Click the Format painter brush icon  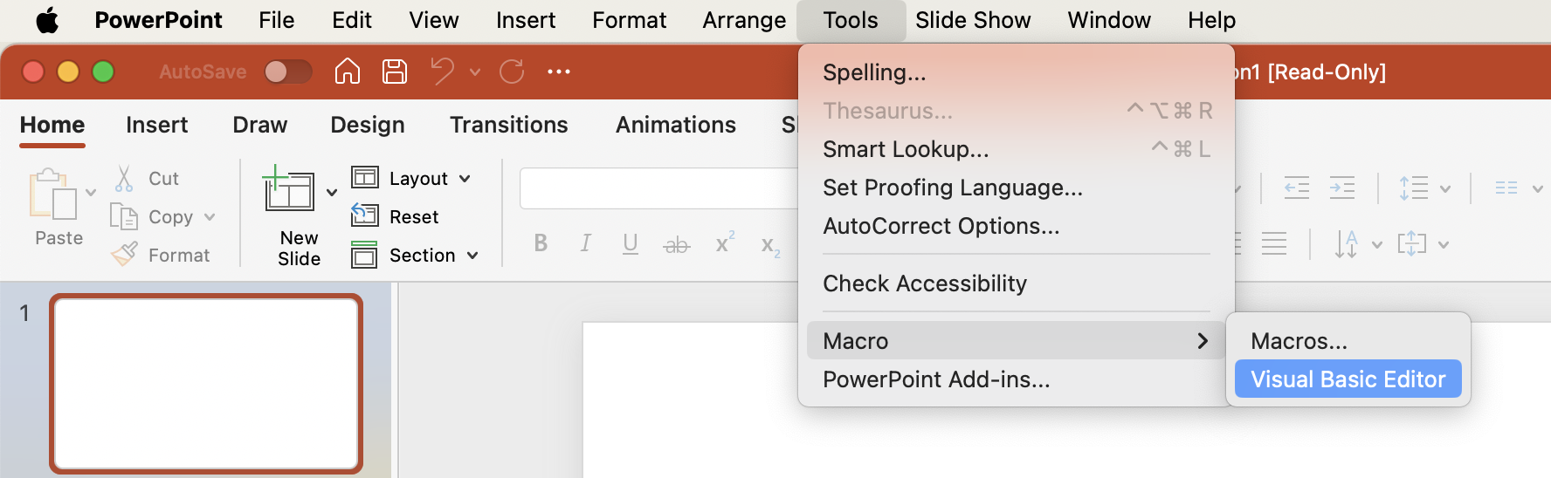click(124, 255)
